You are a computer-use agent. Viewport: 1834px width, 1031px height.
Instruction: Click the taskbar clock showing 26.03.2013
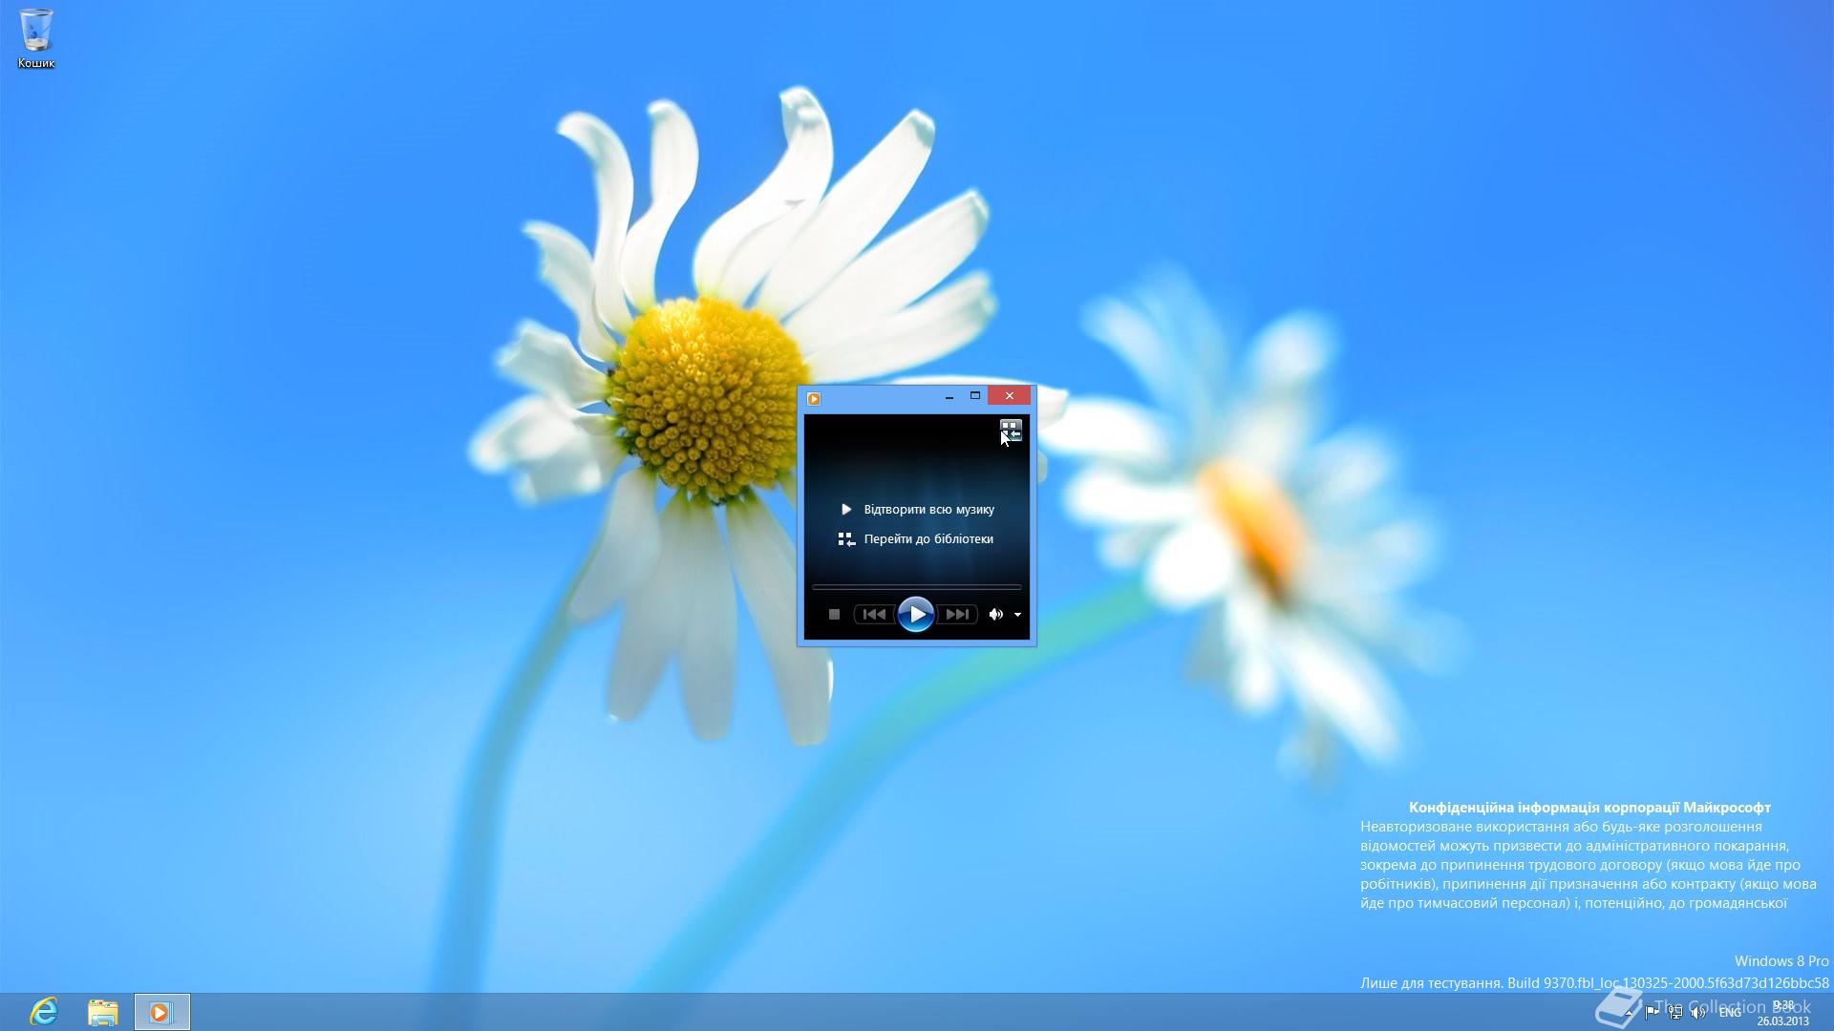[x=1783, y=1013]
